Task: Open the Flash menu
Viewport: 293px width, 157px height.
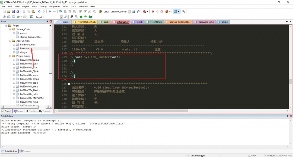Action: click(x=34, y=6)
